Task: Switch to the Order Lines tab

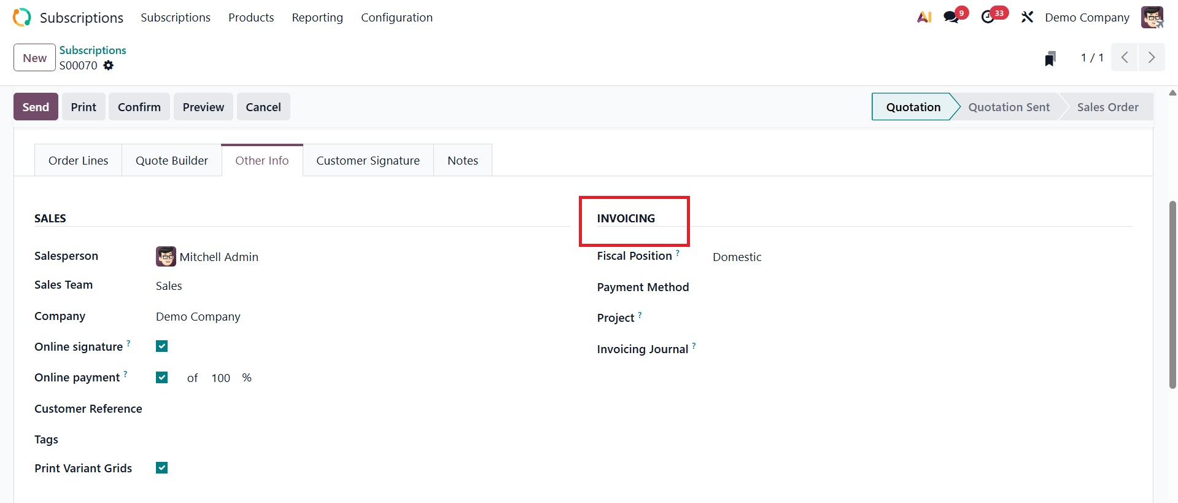Action: (x=78, y=161)
